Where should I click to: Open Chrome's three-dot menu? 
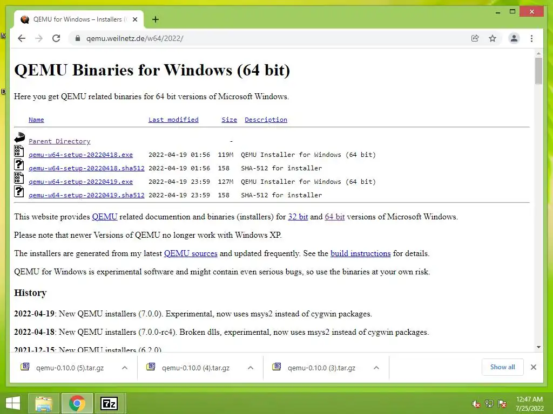(531, 38)
